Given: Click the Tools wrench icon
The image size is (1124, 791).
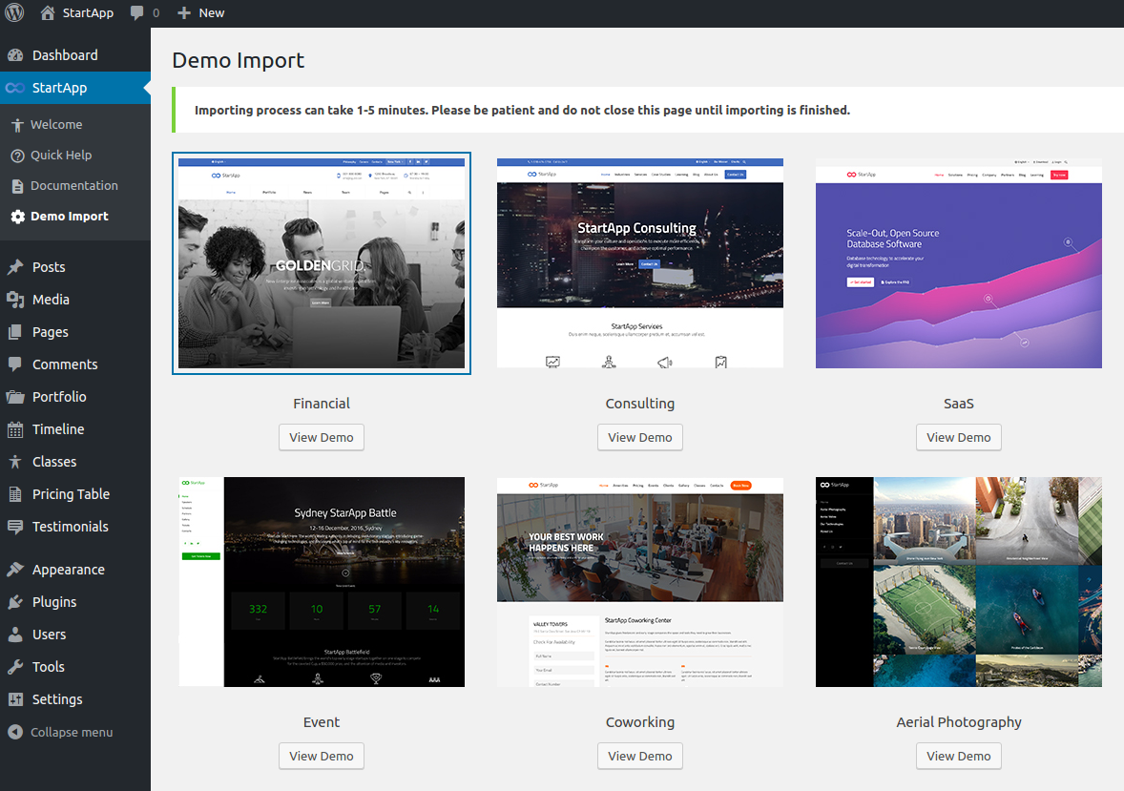Looking at the screenshot, I should click(15, 667).
